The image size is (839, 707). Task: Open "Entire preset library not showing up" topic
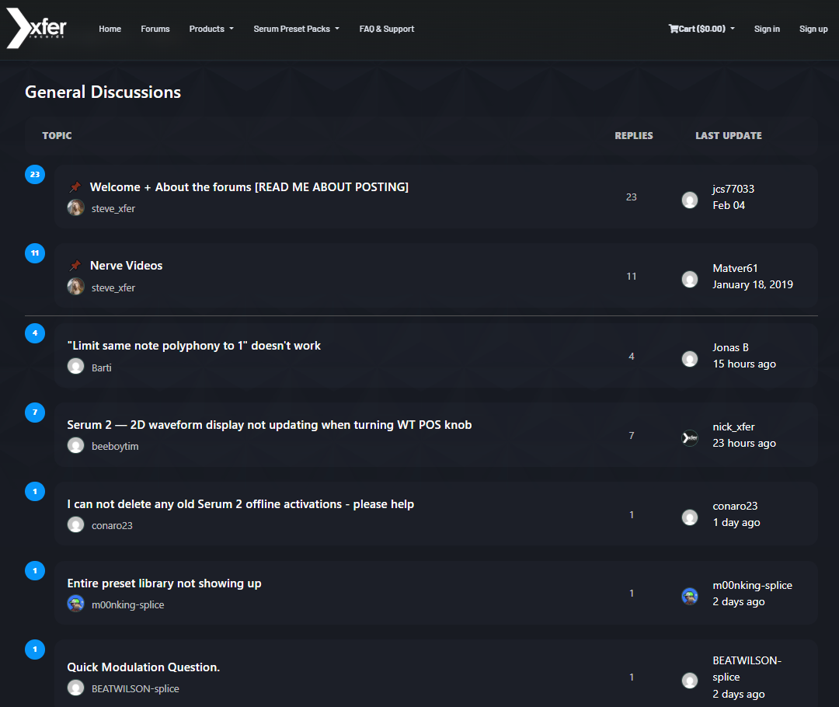tap(165, 583)
